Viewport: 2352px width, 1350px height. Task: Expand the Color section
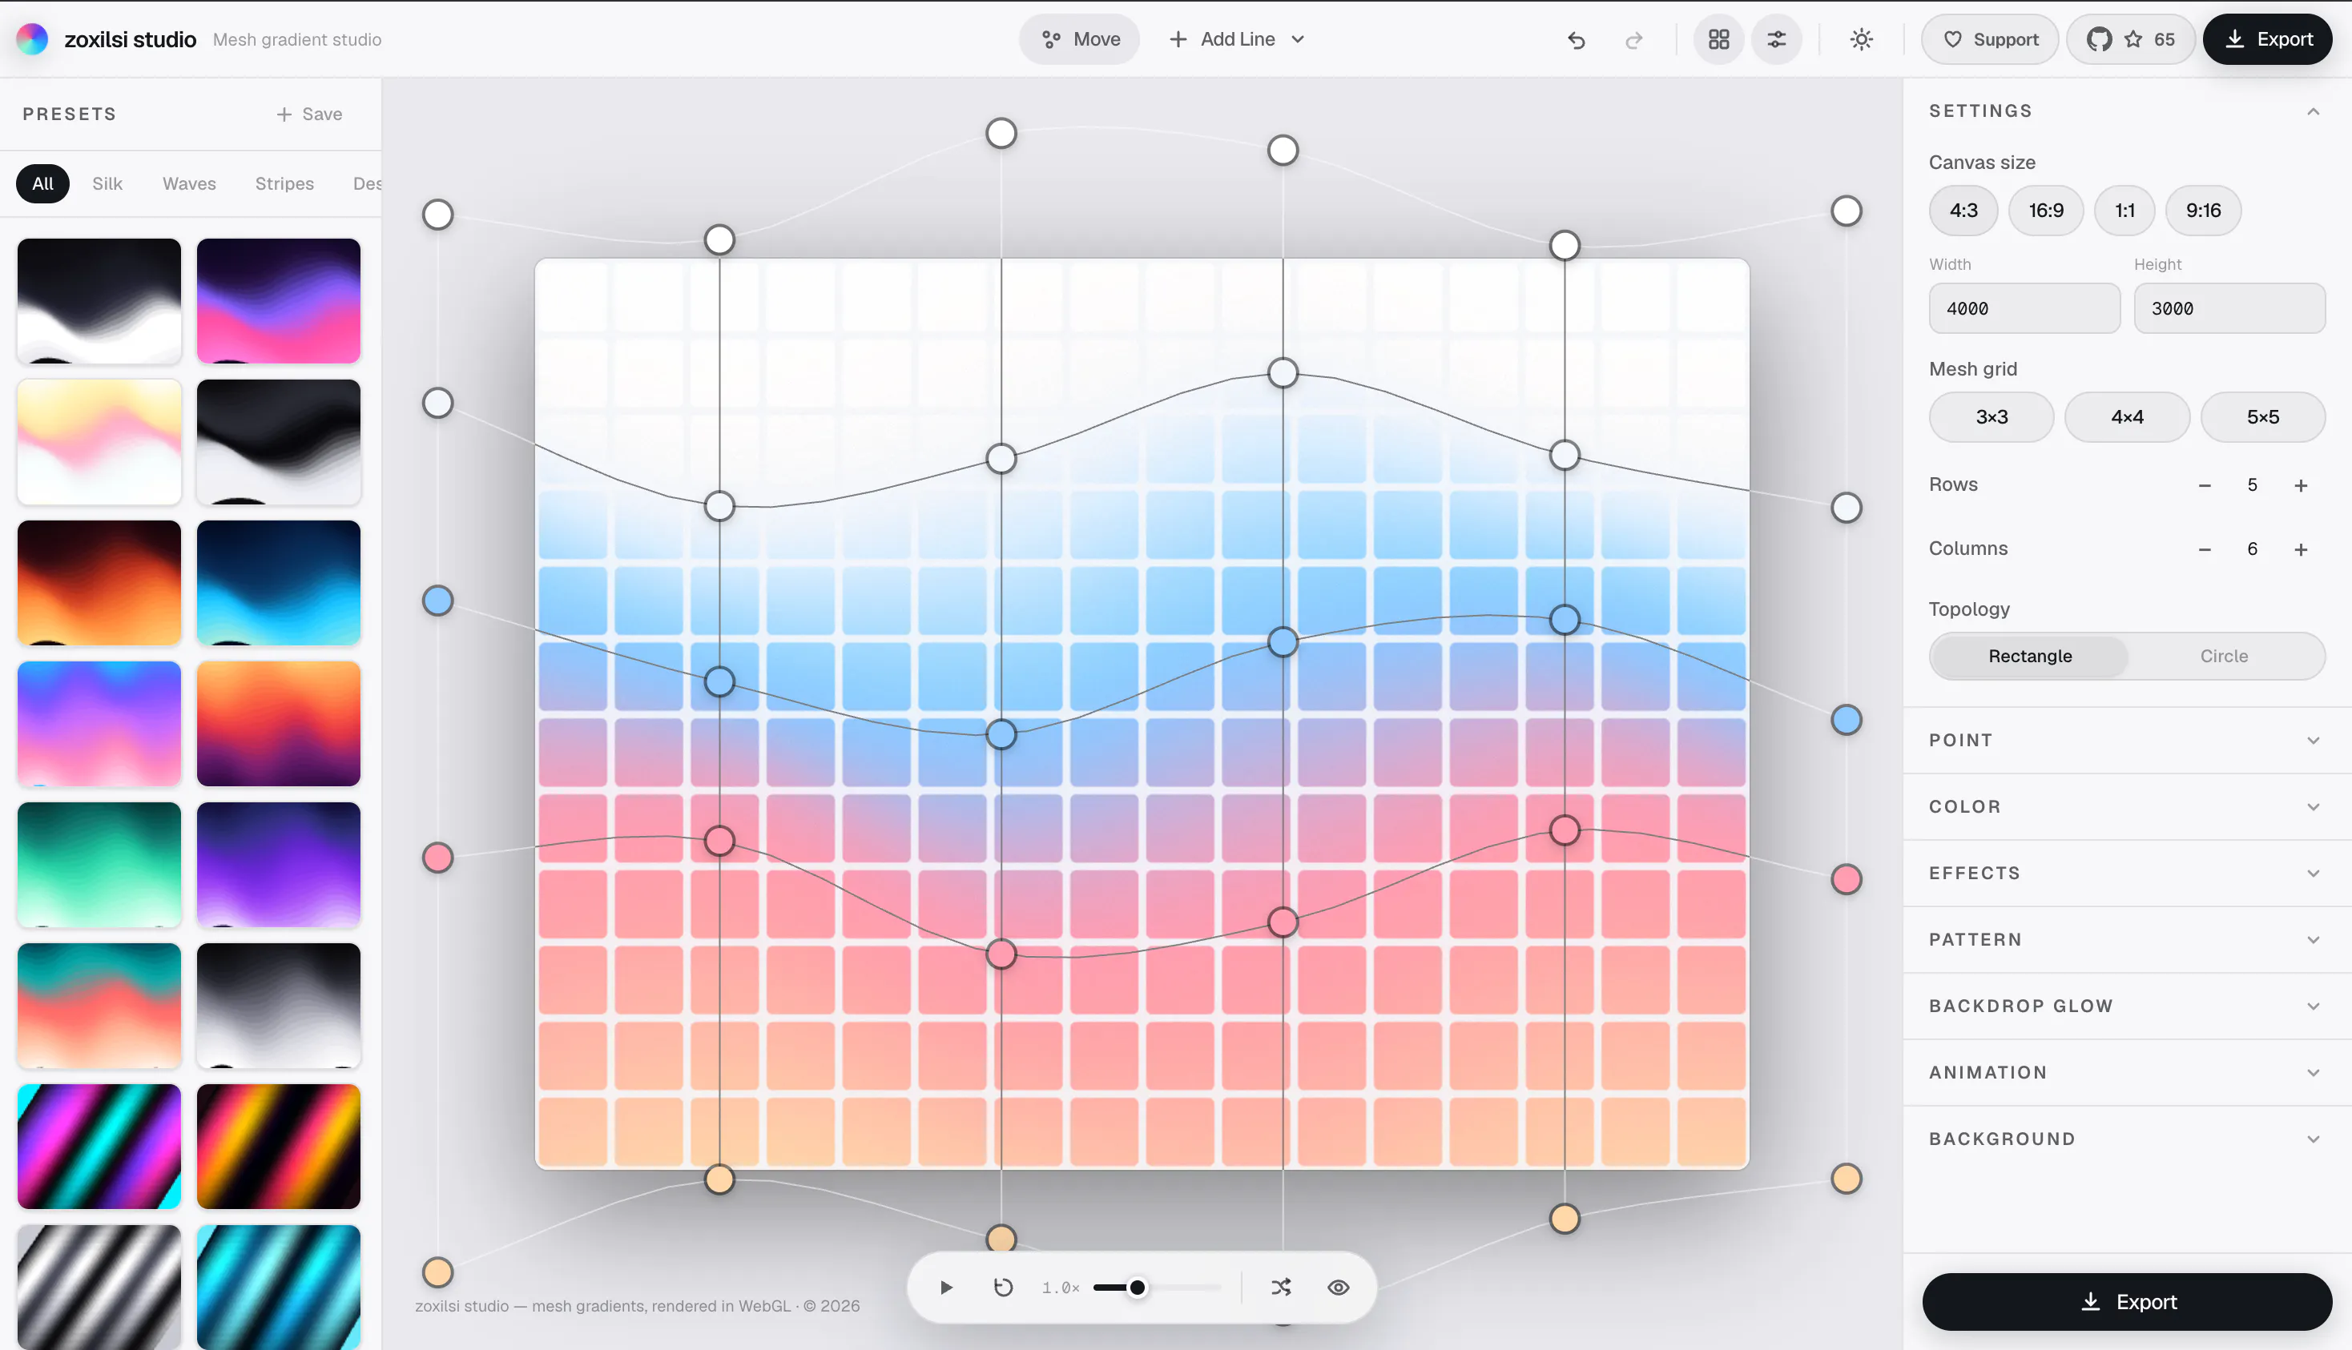(2127, 806)
